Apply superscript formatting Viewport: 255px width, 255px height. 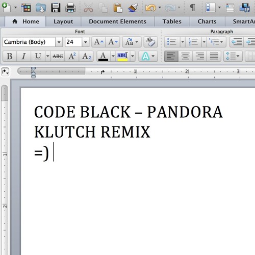click(72, 56)
